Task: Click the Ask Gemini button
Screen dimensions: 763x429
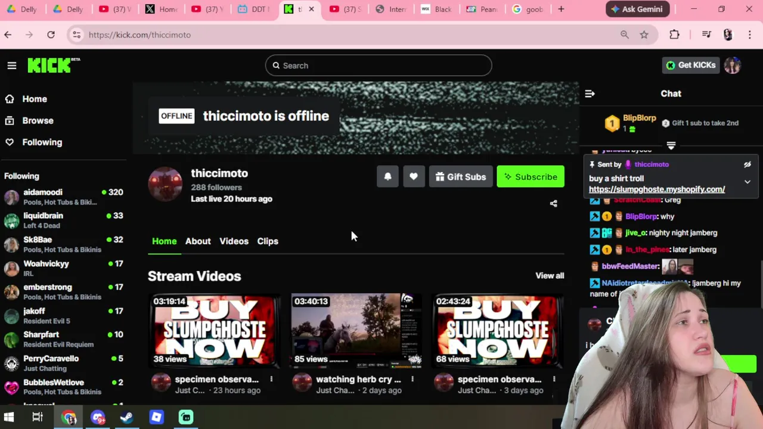Action: (x=638, y=9)
